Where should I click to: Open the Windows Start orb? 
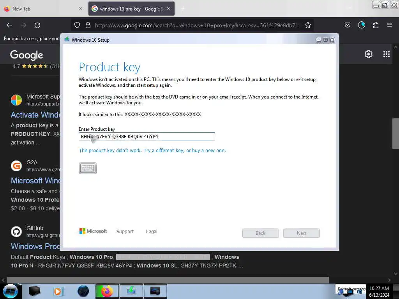pos(10,291)
